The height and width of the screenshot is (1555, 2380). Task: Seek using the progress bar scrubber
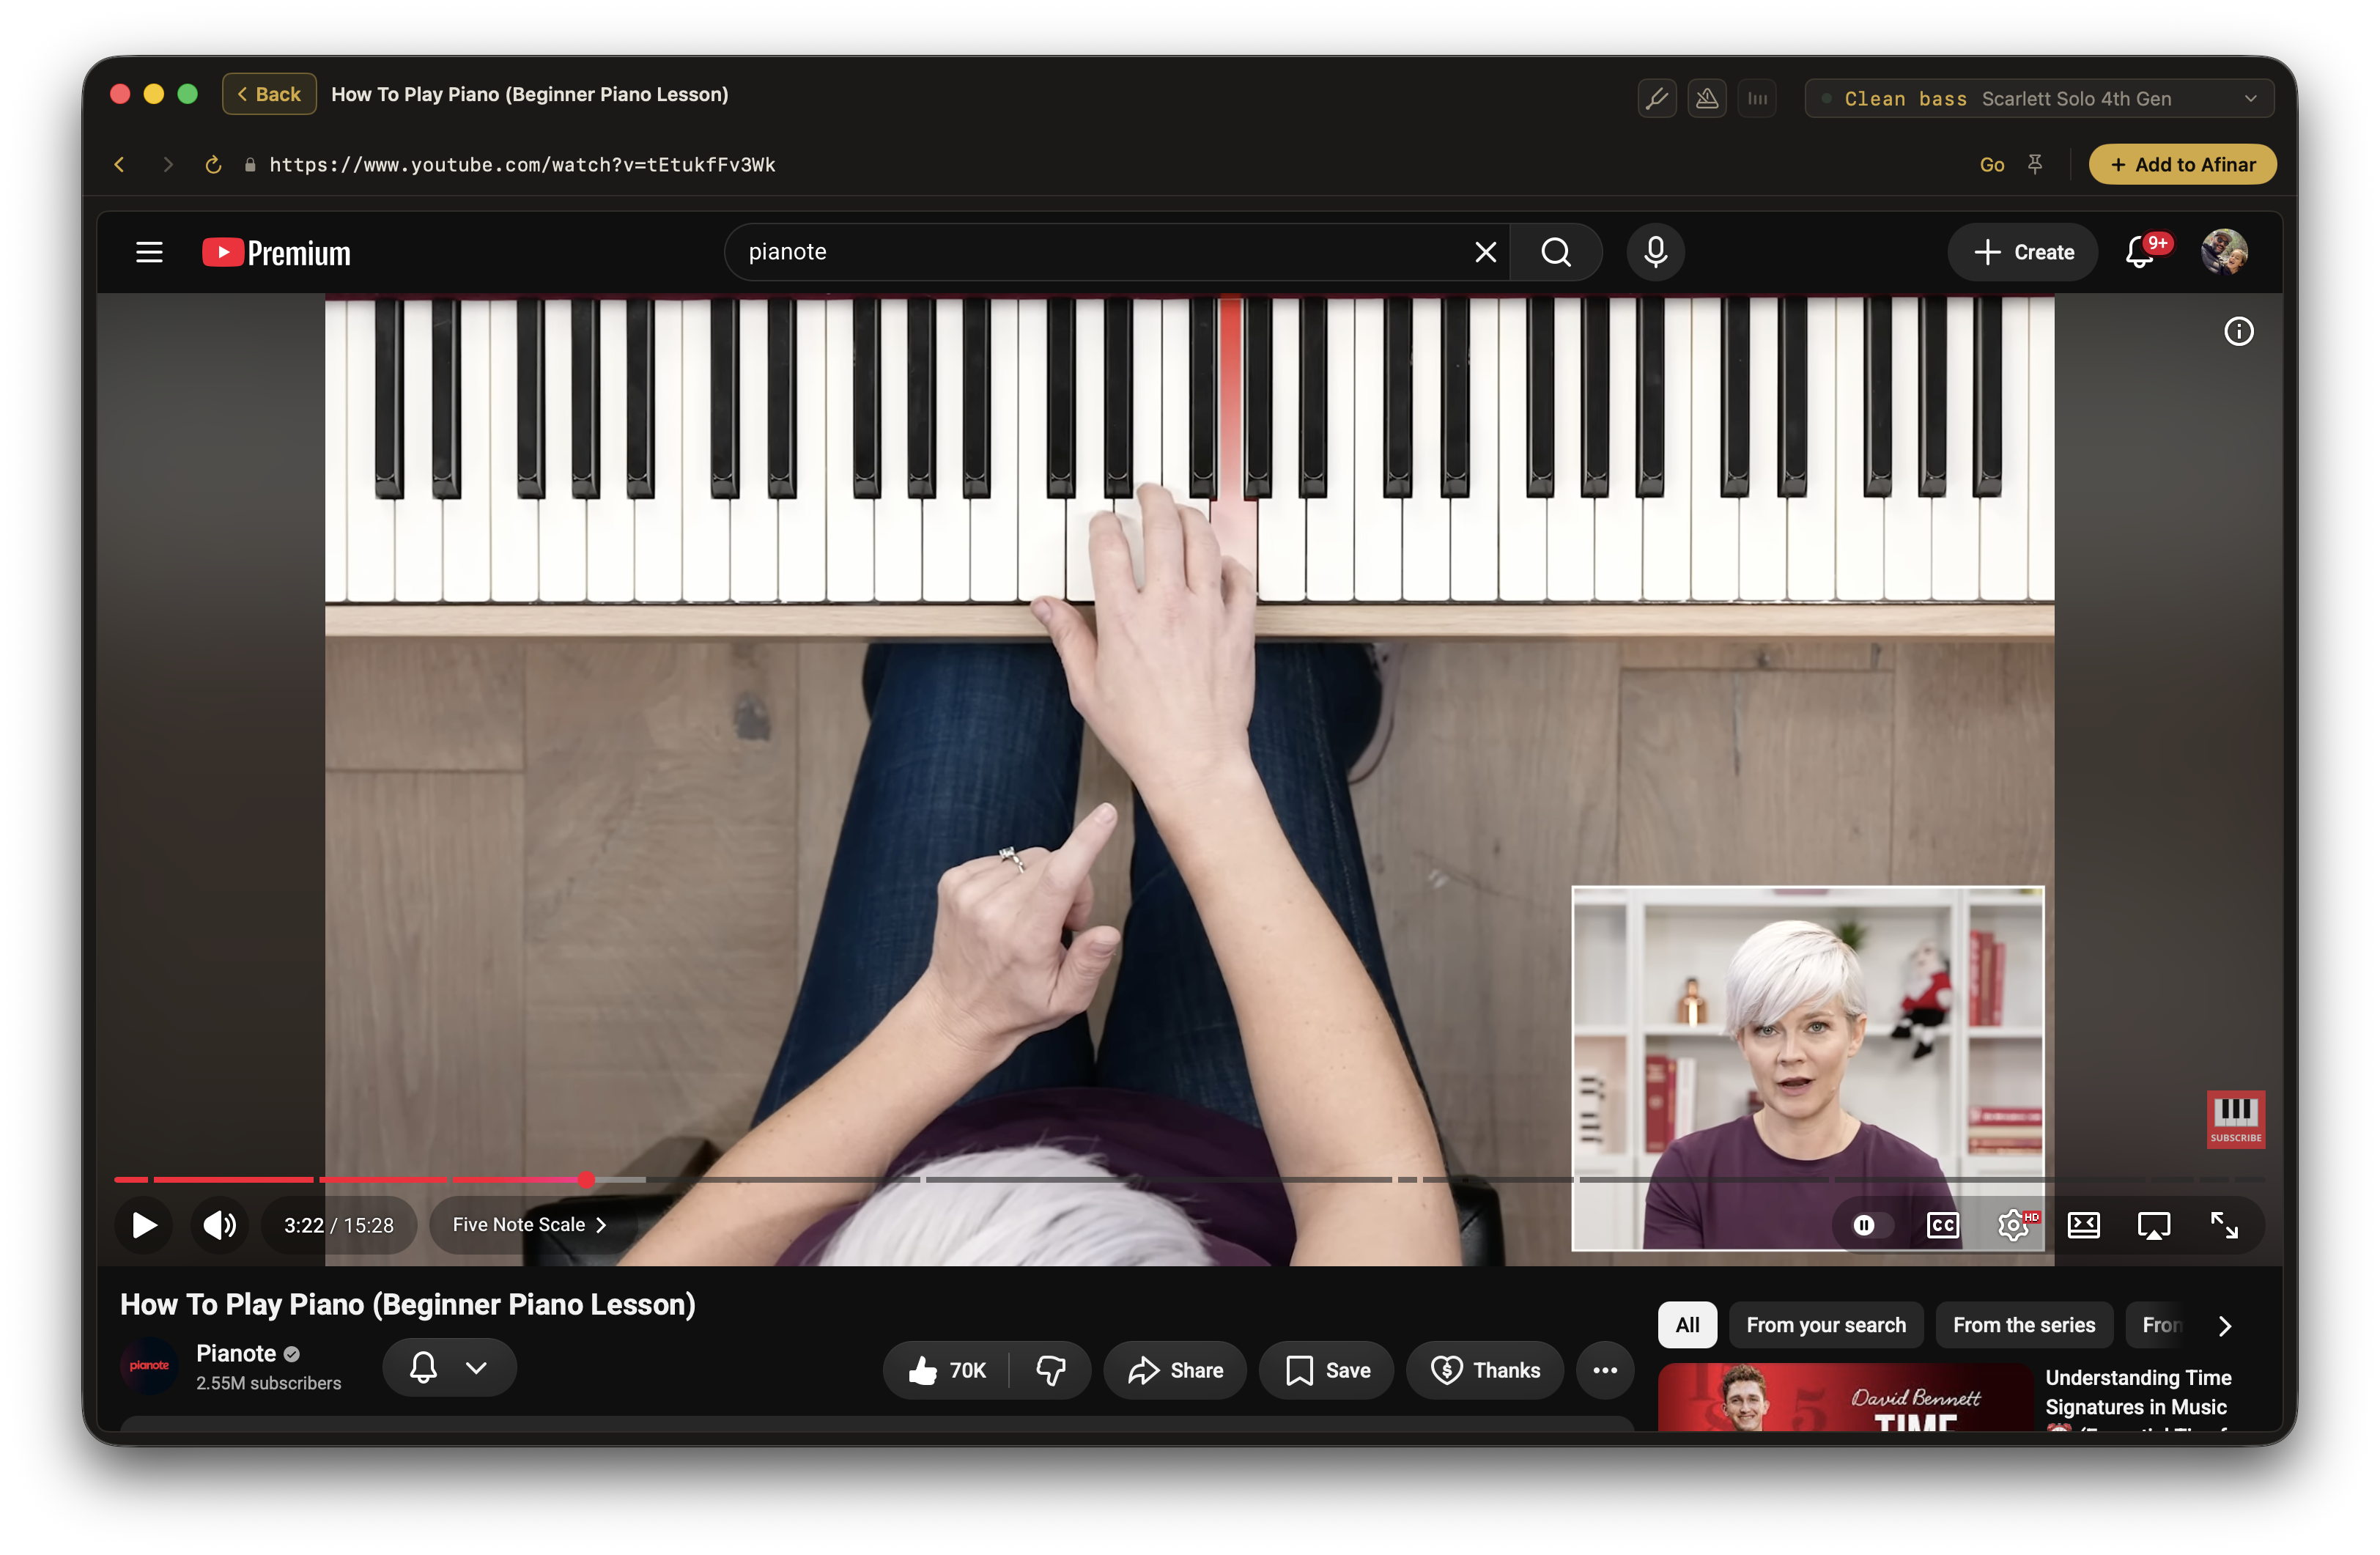[x=586, y=1180]
